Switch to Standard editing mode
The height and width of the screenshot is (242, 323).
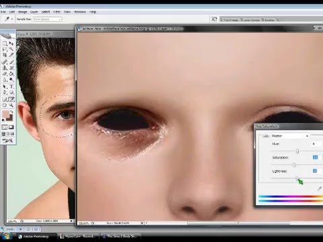(x=5, y=127)
